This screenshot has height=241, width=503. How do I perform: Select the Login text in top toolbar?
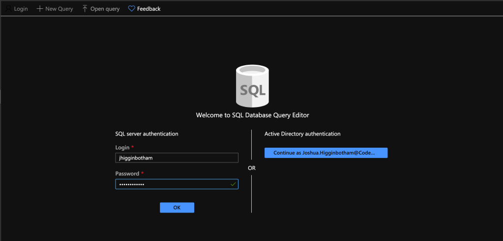21,9
